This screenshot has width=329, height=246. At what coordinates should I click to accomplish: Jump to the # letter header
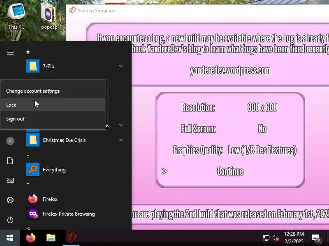point(28,52)
